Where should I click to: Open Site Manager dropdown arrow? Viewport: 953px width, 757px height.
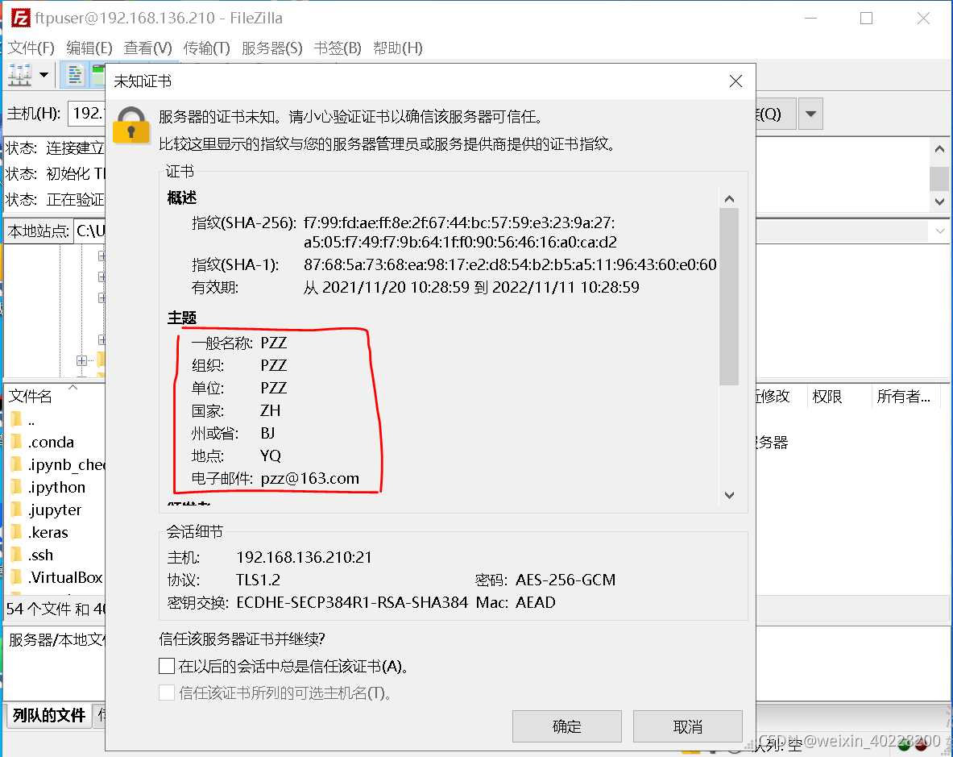click(44, 76)
